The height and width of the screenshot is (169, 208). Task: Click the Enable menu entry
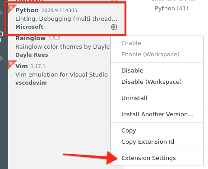click(x=131, y=43)
